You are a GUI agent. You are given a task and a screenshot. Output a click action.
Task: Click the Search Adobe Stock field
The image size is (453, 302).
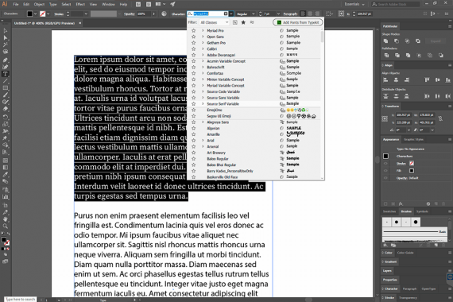click(x=396, y=4)
